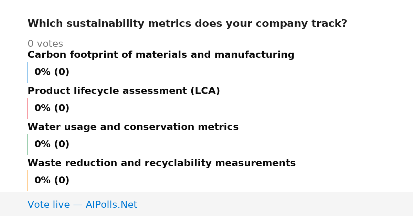Click the 0% (0) result under Waste reduction
The height and width of the screenshot is (216, 413).
pyautogui.click(x=52, y=181)
